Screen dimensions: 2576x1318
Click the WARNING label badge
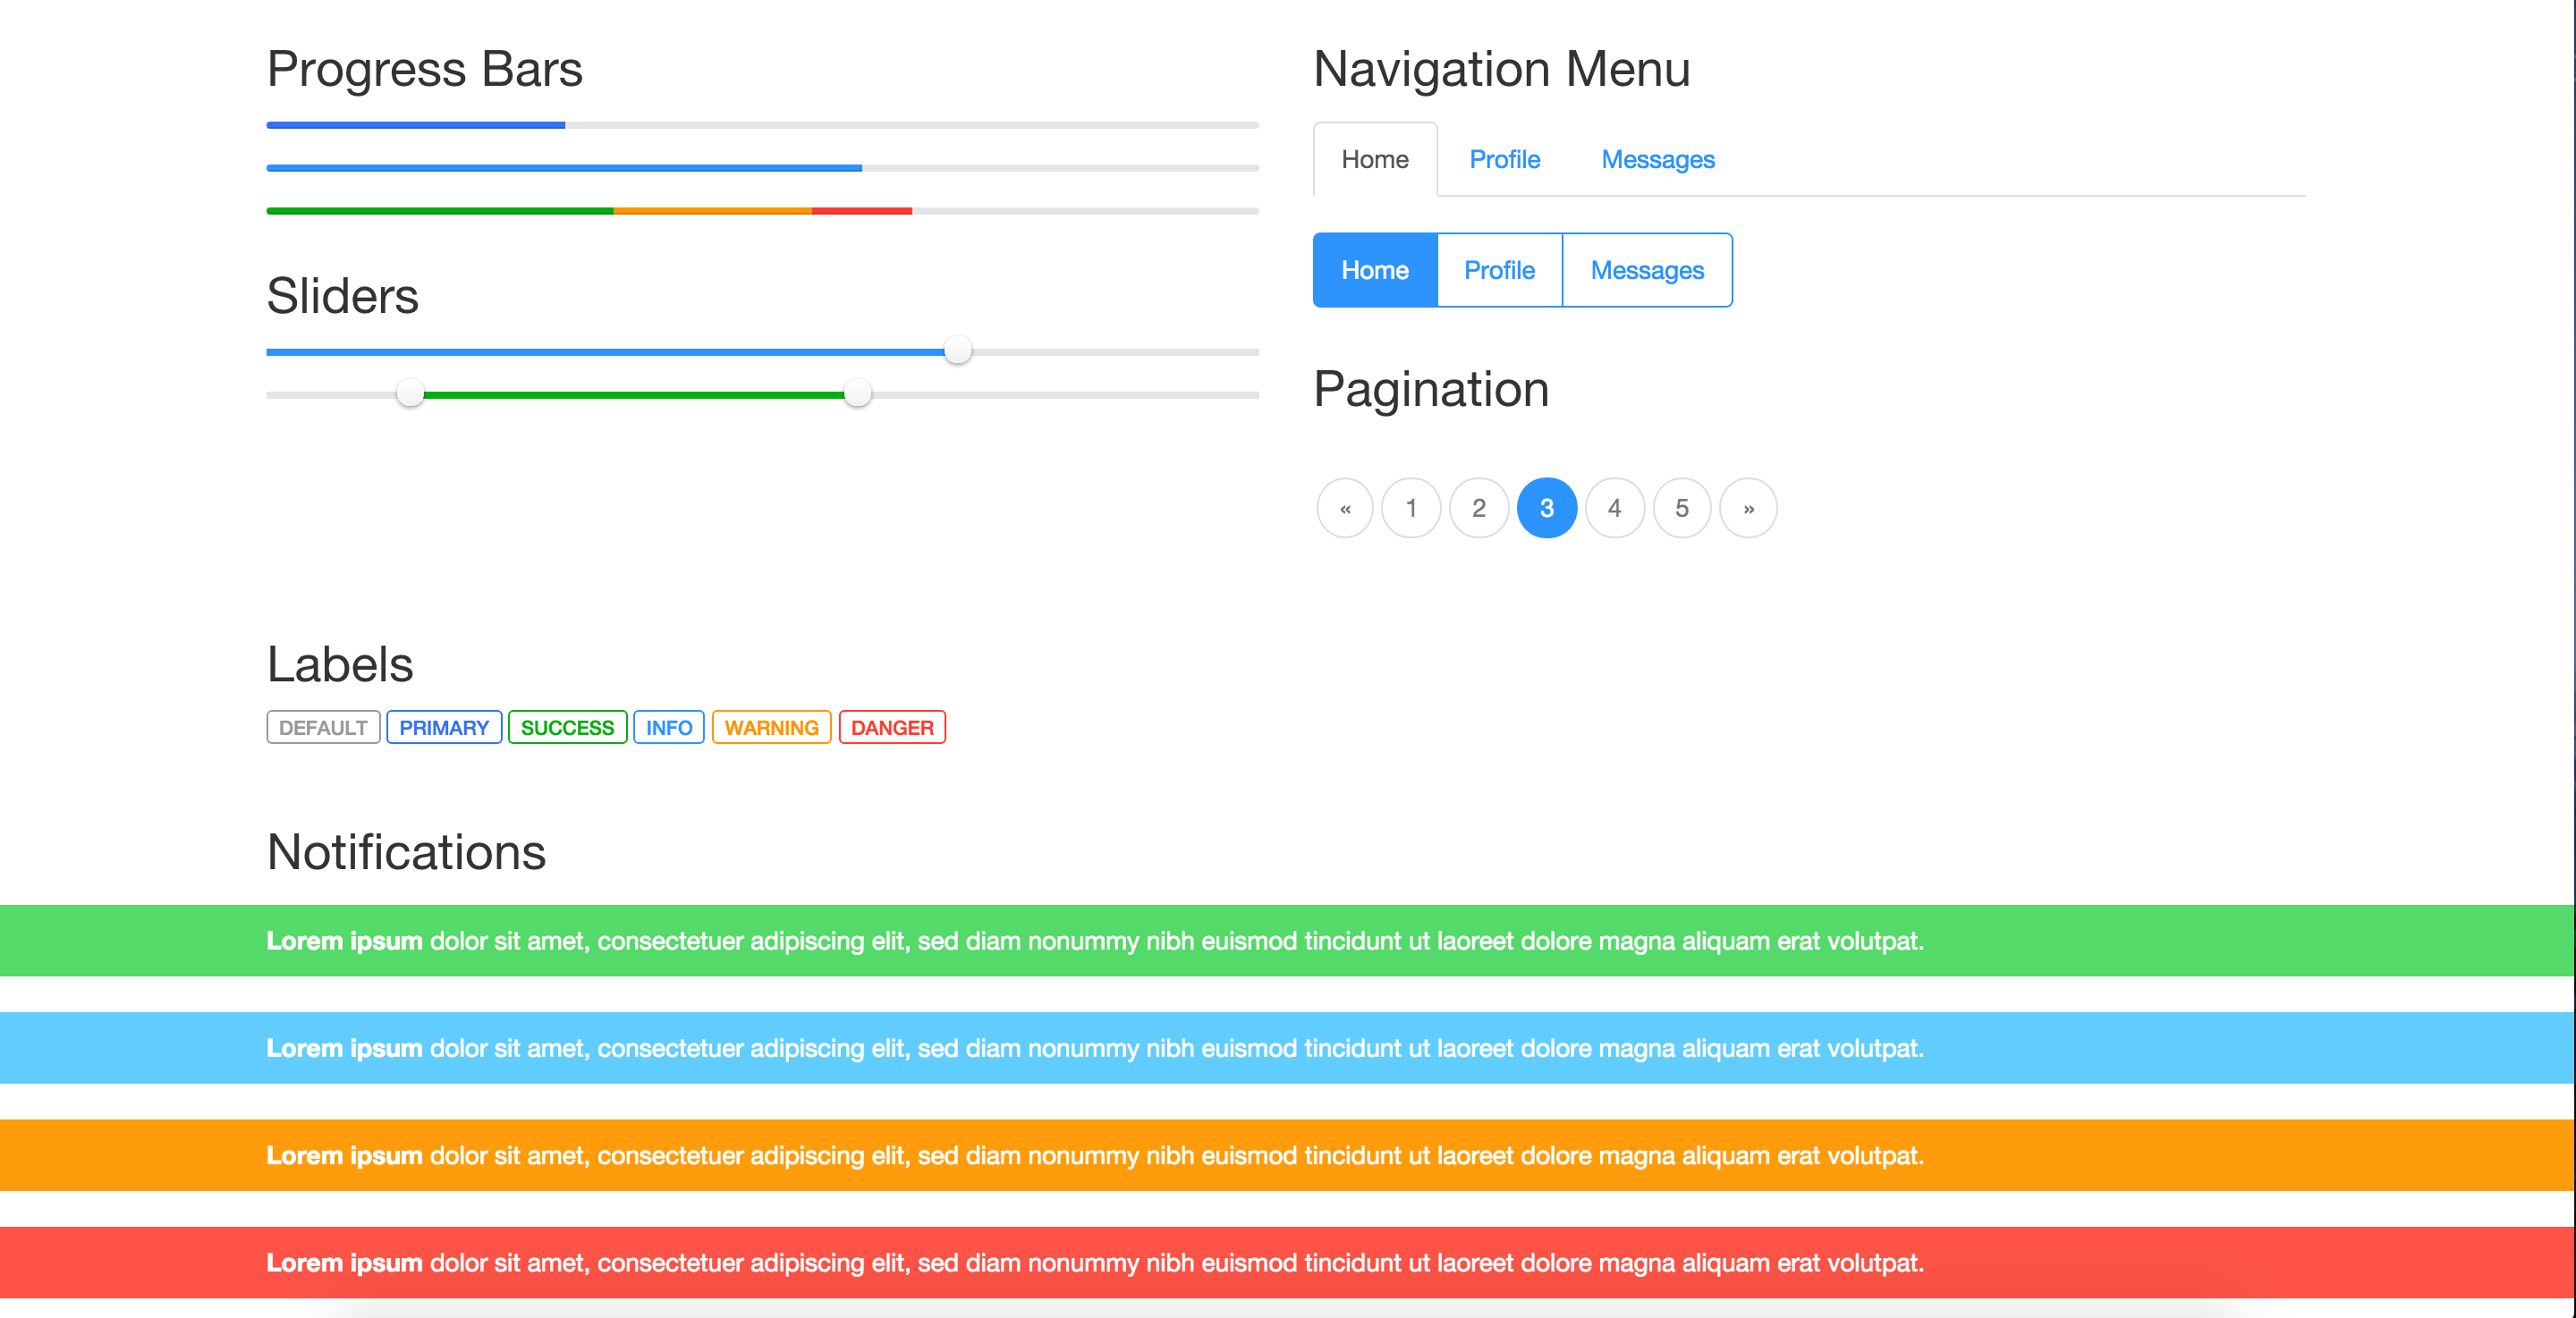tap(771, 727)
